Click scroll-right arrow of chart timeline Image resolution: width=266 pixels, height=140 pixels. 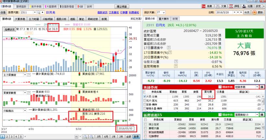tap(80, 136)
